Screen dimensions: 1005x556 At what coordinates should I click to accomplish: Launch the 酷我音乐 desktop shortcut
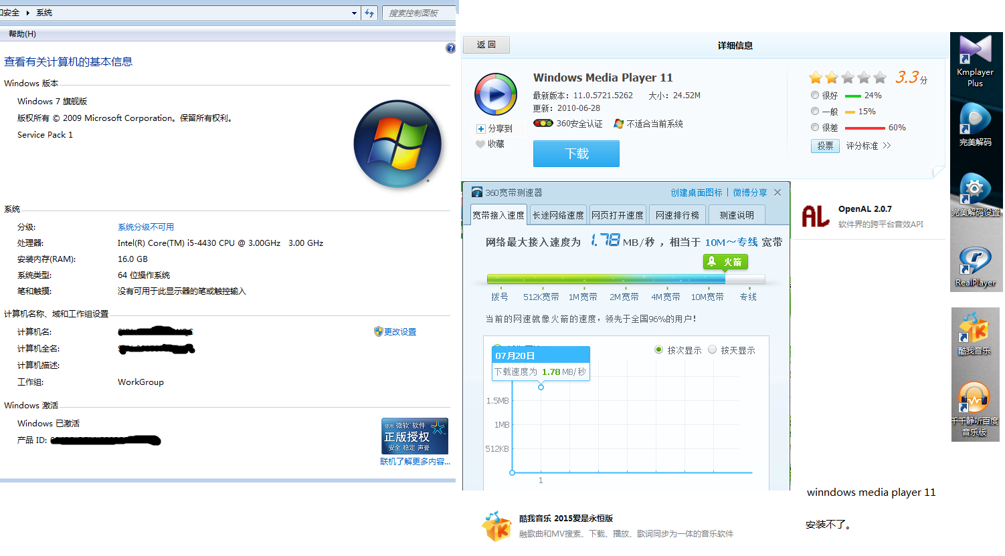[x=974, y=333]
